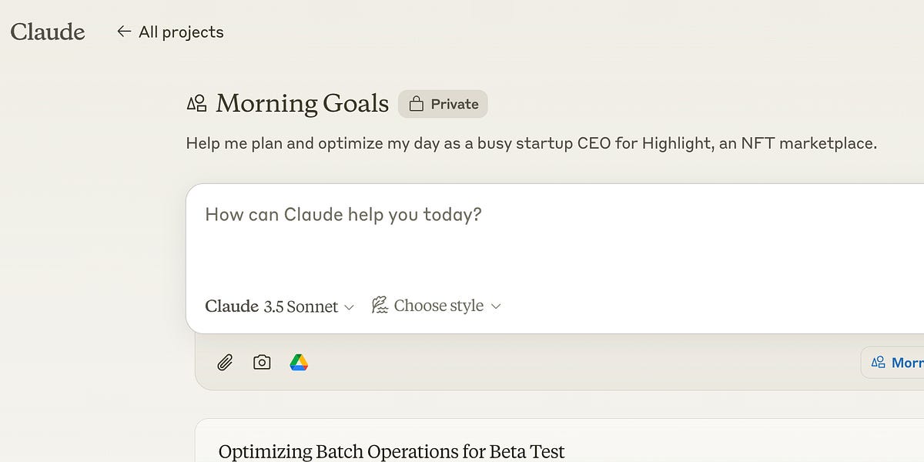Go back via the All projects link
The image size is (924, 462).
tap(181, 32)
